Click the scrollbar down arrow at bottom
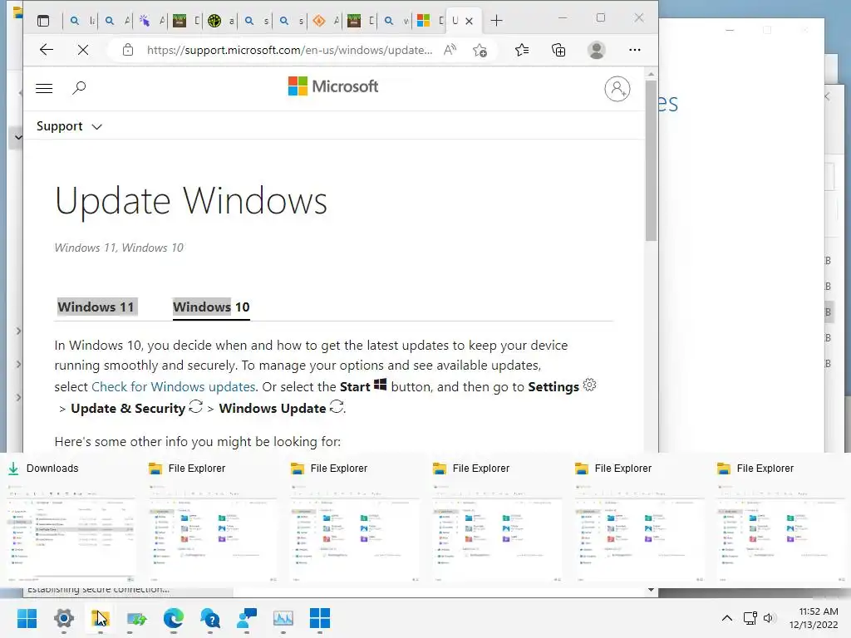 [x=651, y=591]
